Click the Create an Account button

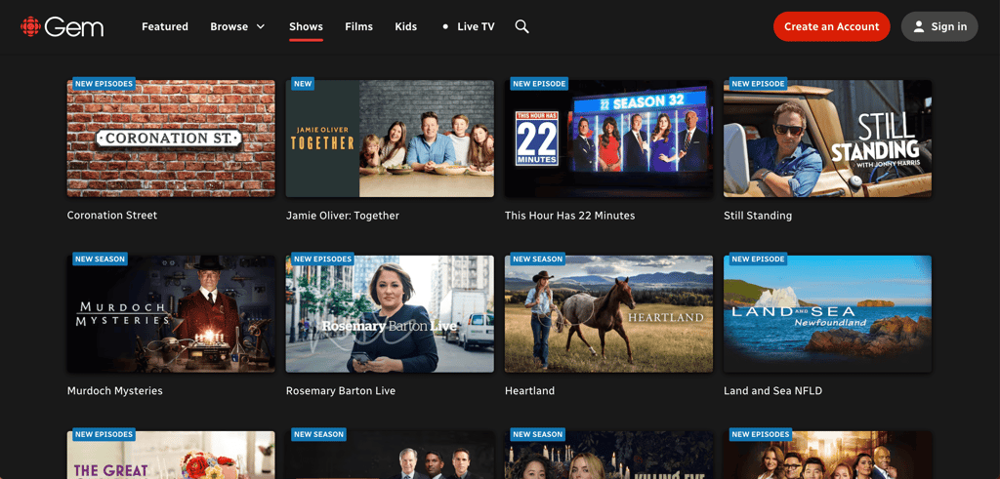[832, 26]
